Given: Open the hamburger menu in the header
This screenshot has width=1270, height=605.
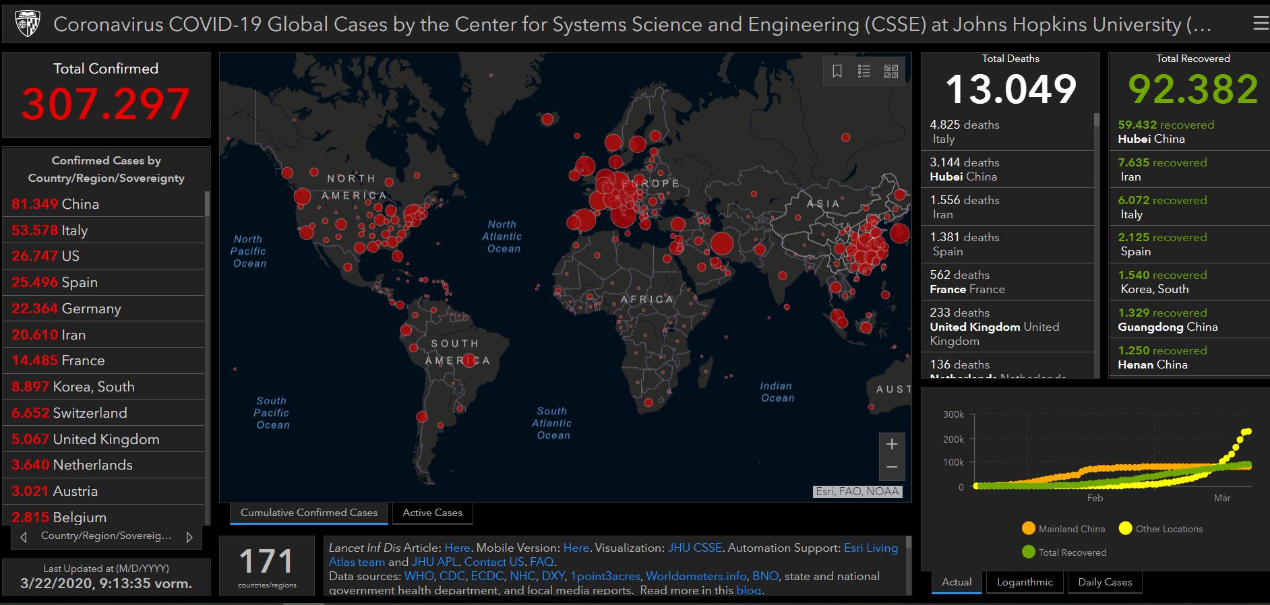Looking at the screenshot, I should pos(1259,24).
